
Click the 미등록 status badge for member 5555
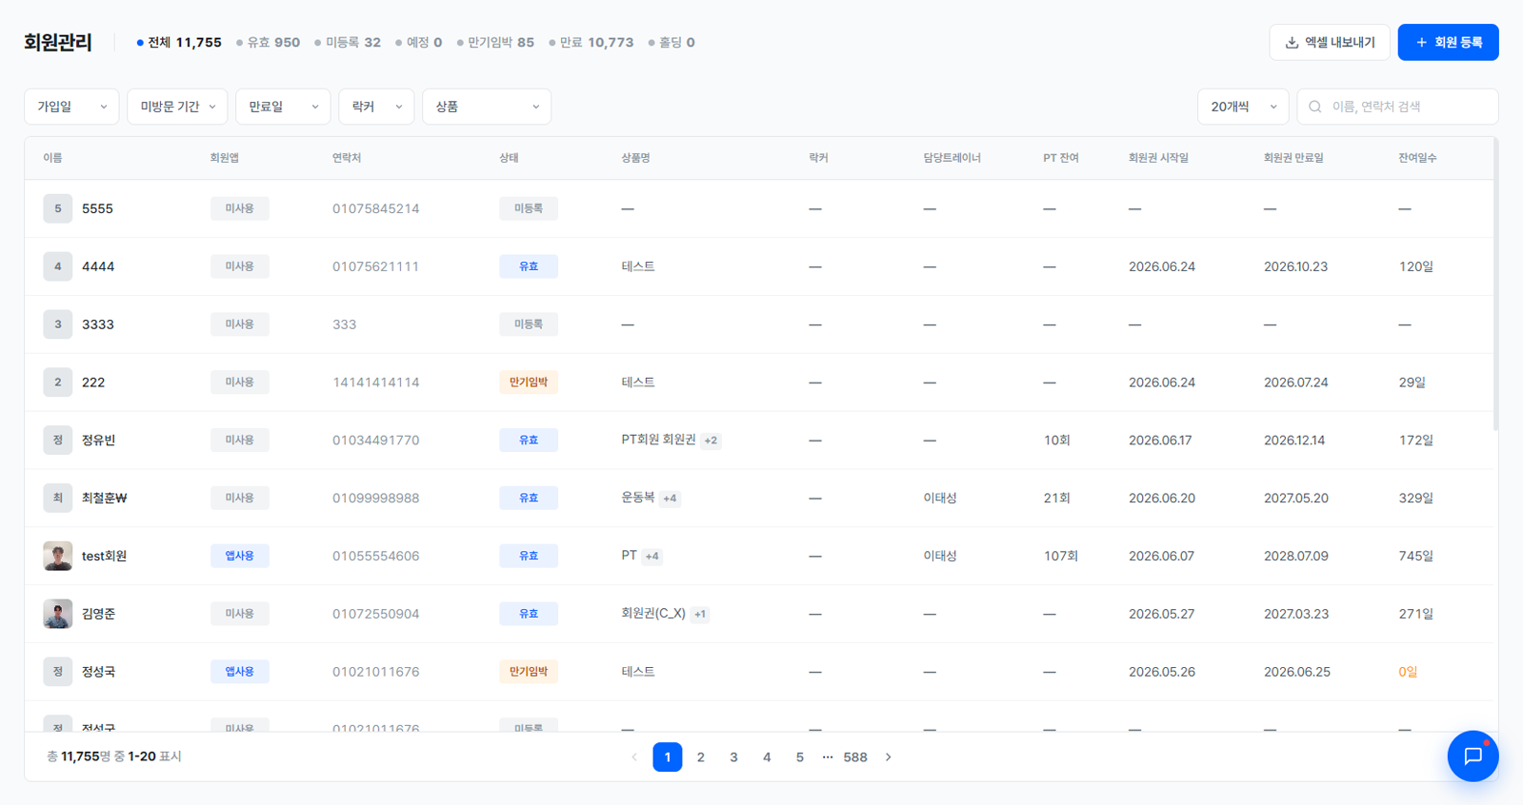click(x=529, y=208)
